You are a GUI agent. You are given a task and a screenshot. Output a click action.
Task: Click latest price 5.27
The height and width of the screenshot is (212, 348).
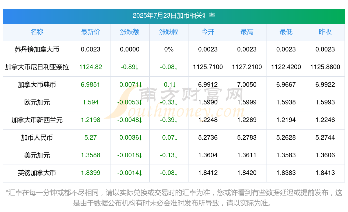pos(90,138)
